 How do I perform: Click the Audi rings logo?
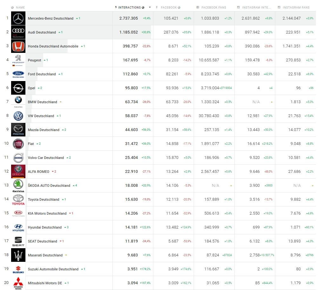pyautogui.click(x=18, y=32)
